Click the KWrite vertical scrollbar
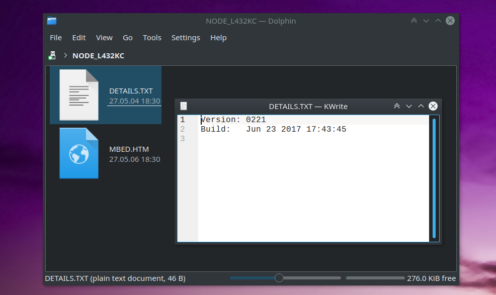Screen dimensions: 496x295 (x=434, y=178)
